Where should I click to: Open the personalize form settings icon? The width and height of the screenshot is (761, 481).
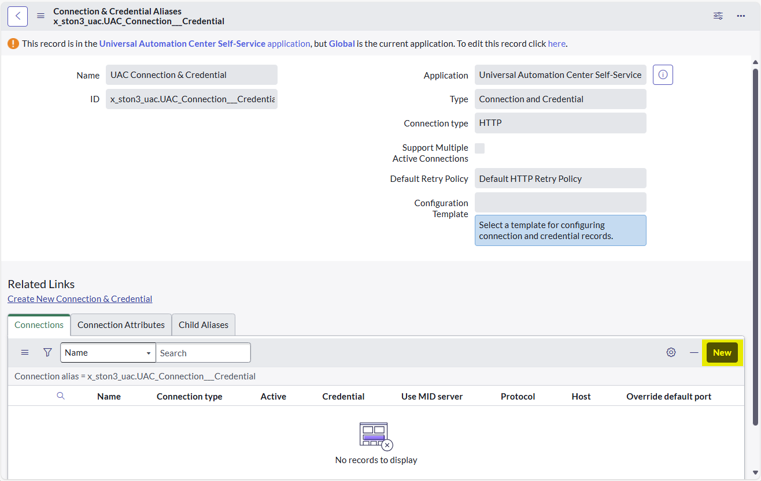tap(718, 16)
